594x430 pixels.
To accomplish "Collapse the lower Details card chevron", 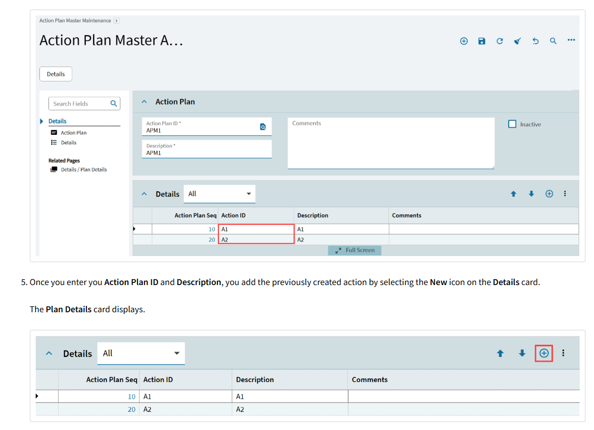I will point(49,353).
